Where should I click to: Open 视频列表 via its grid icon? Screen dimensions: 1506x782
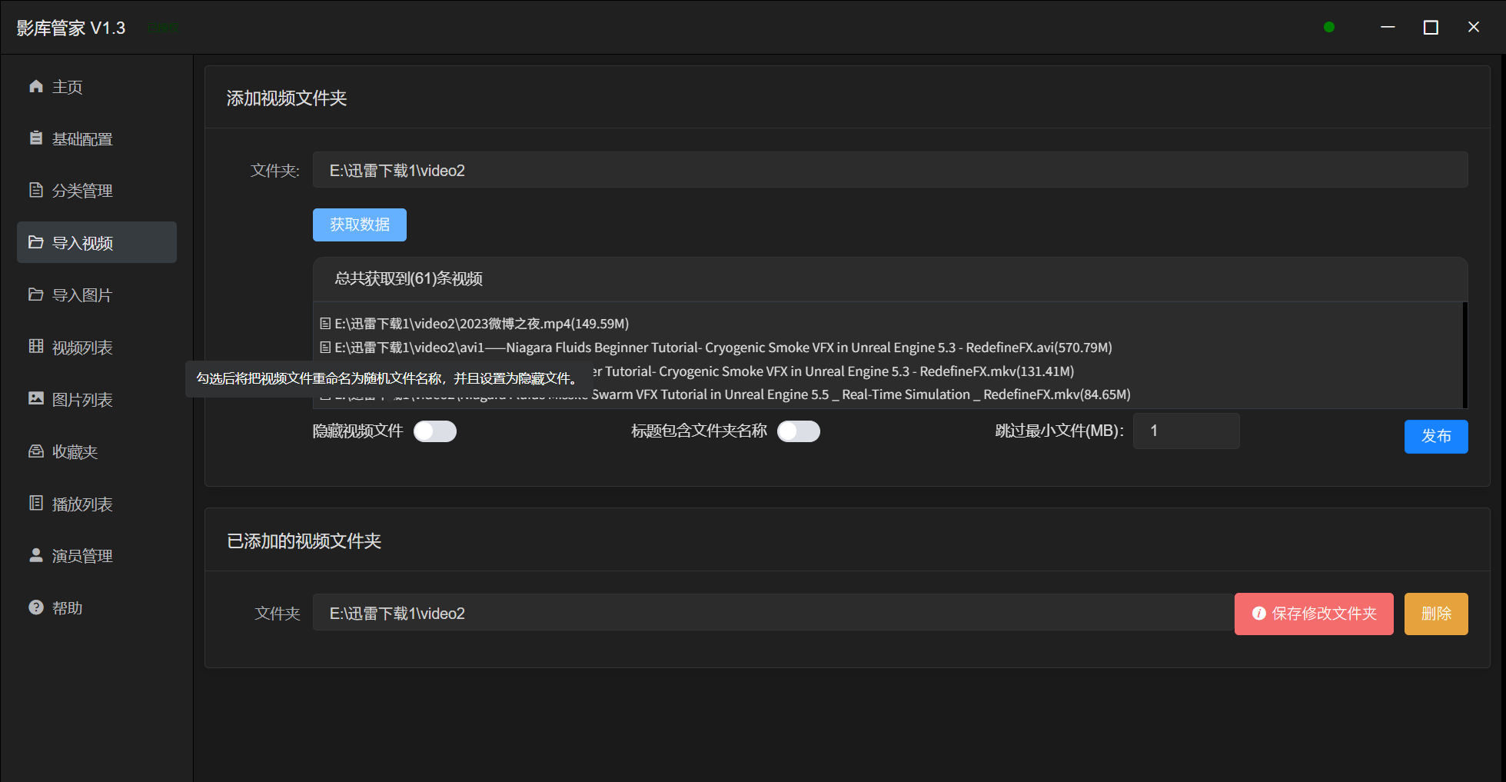36,347
